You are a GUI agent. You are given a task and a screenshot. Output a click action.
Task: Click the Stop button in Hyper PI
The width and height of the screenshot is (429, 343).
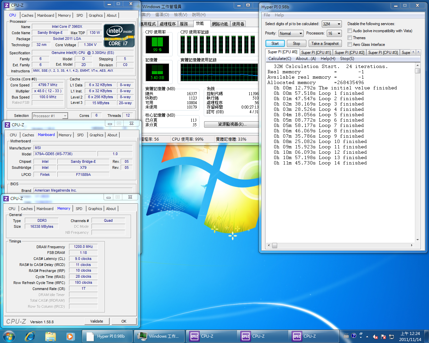(297, 44)
